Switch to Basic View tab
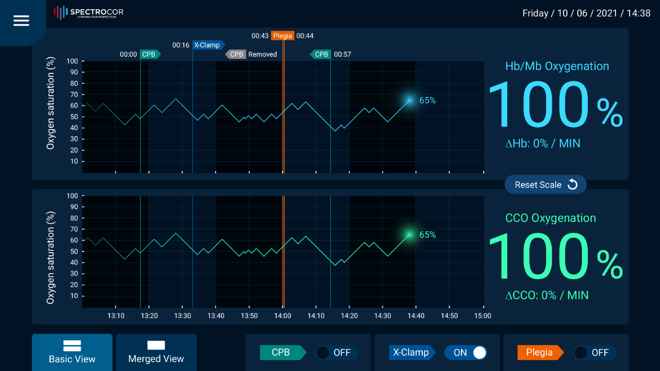Image resolution: width=660 pixels, height=371 pixels. pyautogui.click(x=72, y=352)
